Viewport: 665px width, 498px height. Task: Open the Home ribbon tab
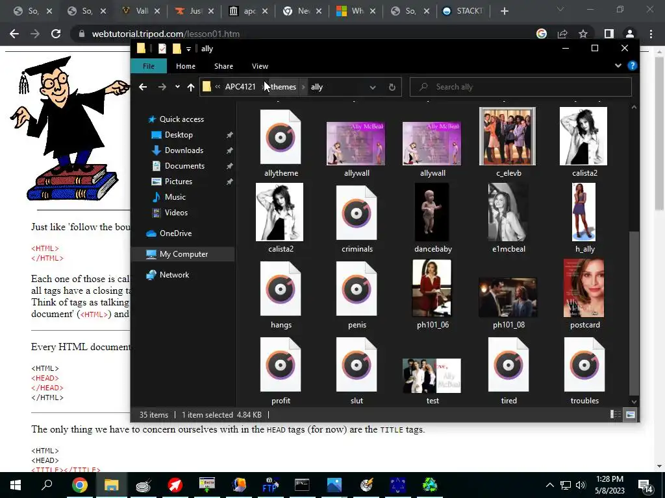point(186,66)
